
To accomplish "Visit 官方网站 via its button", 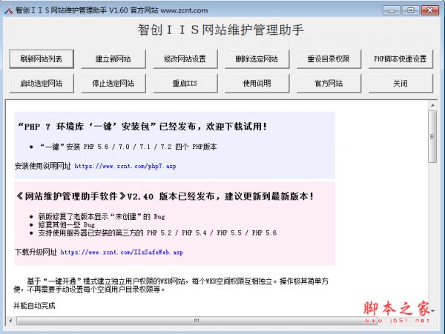I will (x=329, y=83).
